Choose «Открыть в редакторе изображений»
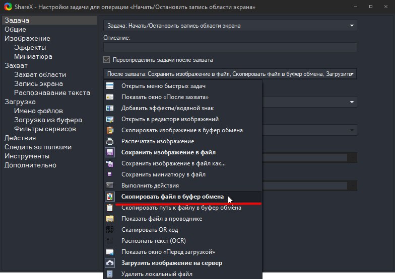Image resolution: width=395 pixels, height=279 pixels. pos(183,119)
